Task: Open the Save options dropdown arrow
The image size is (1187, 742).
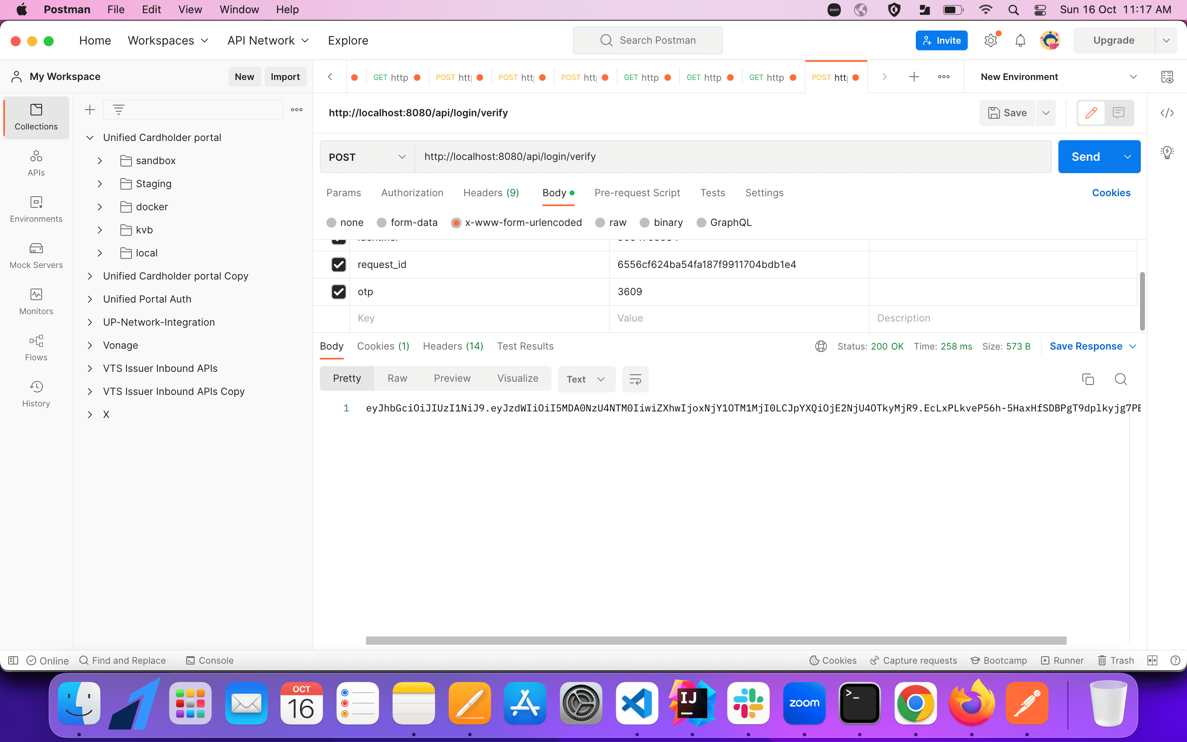Action: tap(1046, 113)
